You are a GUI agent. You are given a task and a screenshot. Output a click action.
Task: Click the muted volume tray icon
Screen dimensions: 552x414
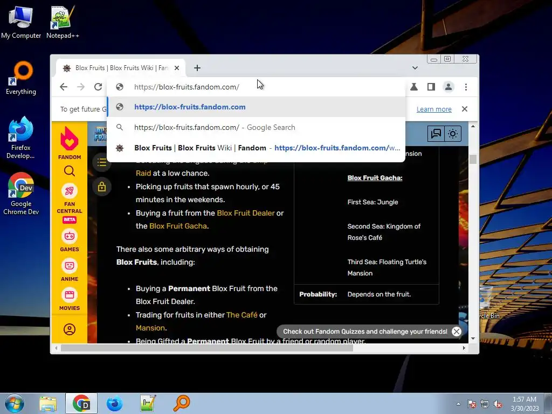(x=498, y=404)
